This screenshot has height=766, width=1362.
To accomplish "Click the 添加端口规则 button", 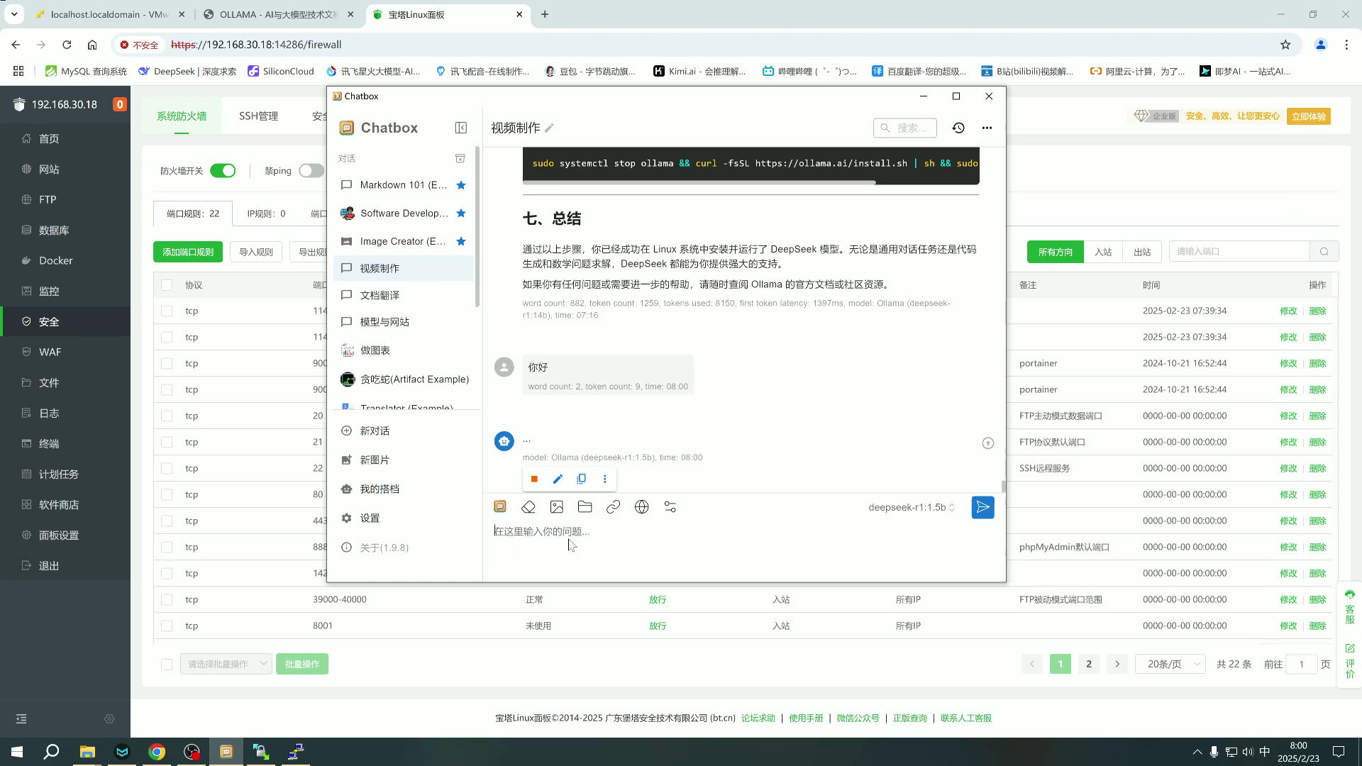I will [x=187, y=251].
